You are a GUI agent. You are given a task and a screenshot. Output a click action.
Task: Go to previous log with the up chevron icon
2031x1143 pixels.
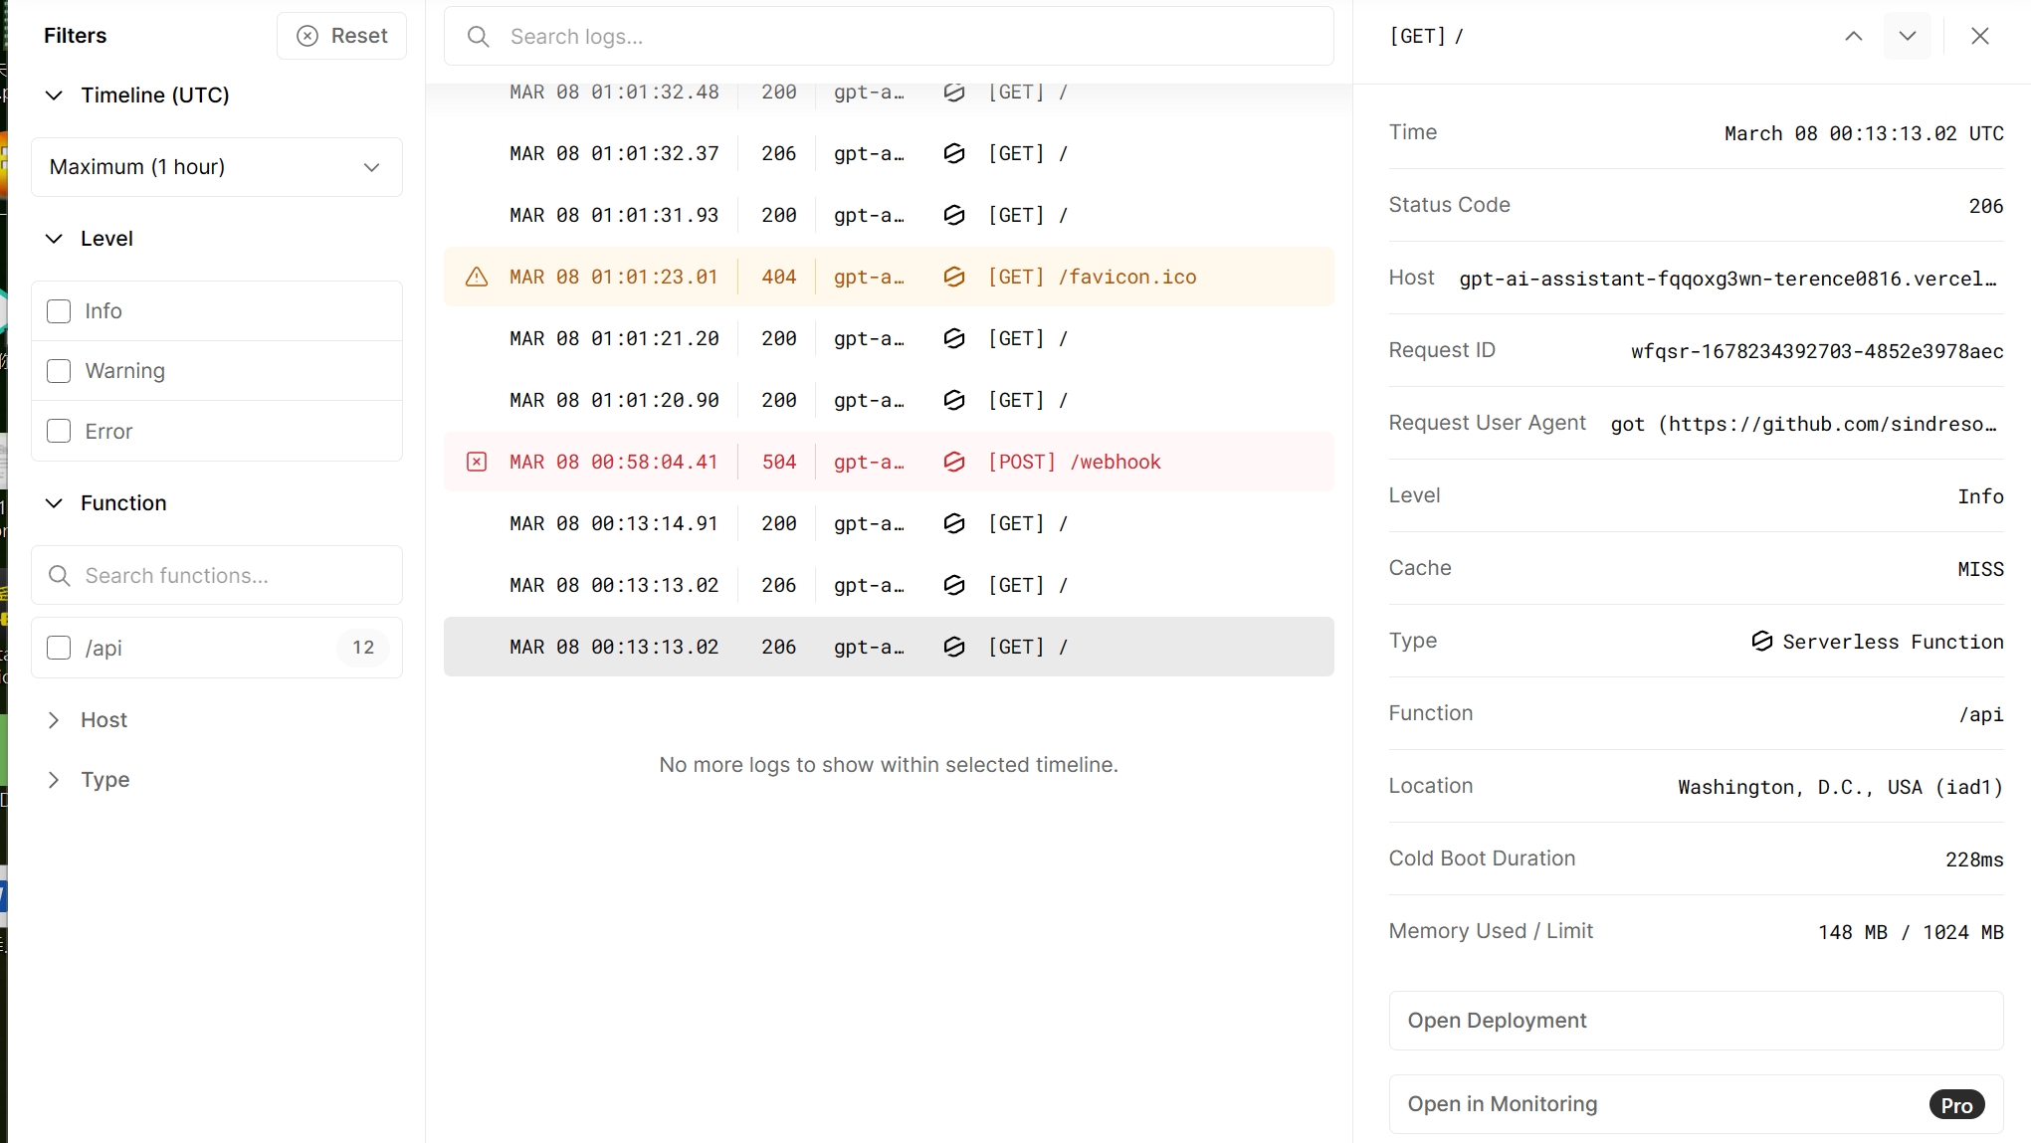tap(1853, 36)
